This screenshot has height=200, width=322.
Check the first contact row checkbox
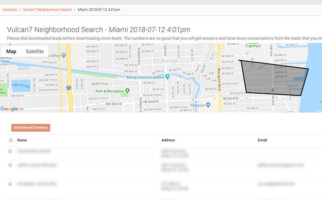click(x=10, y=151)
